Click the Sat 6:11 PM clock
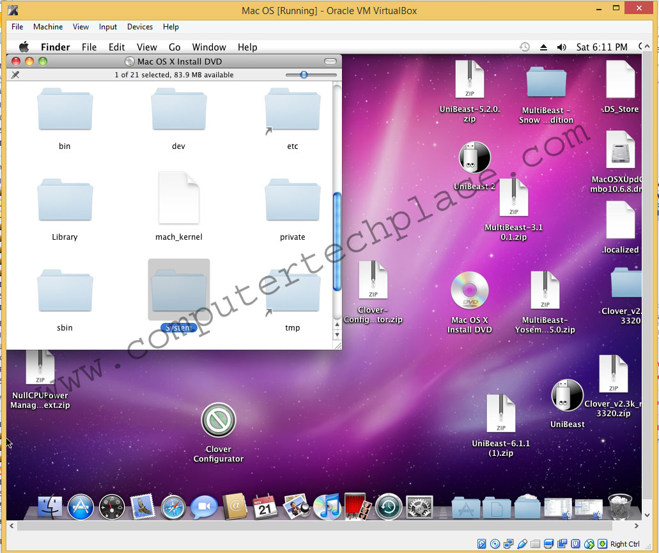This screenshot has width=659, height=553. coord(602,47)
